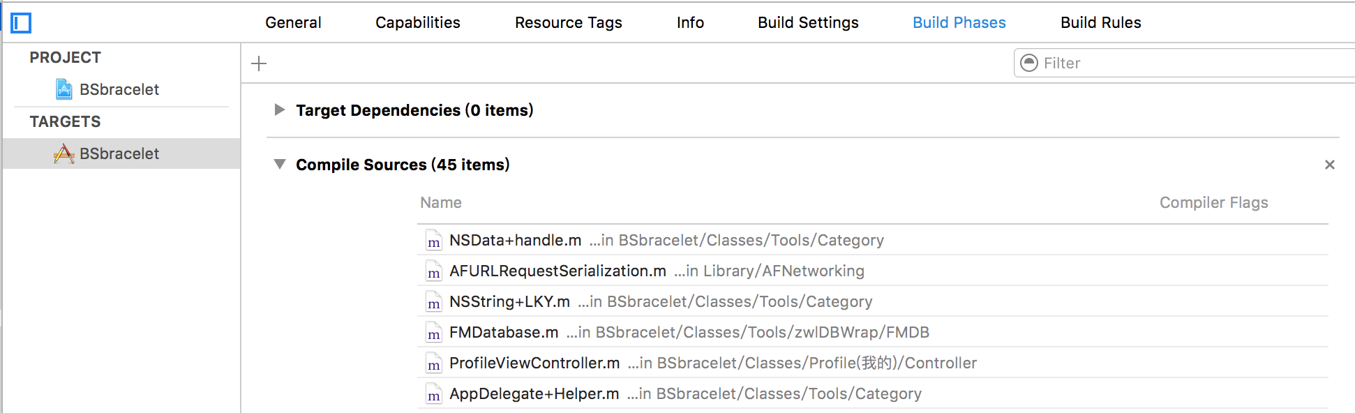The image size is (1355, 413).
Task: Go to the Build Rules tab
Action: click(1101, 22)
